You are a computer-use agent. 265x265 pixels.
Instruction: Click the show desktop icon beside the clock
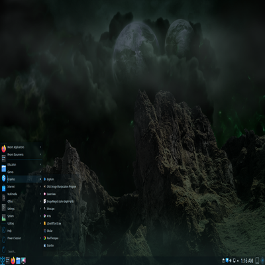(257, 260)
